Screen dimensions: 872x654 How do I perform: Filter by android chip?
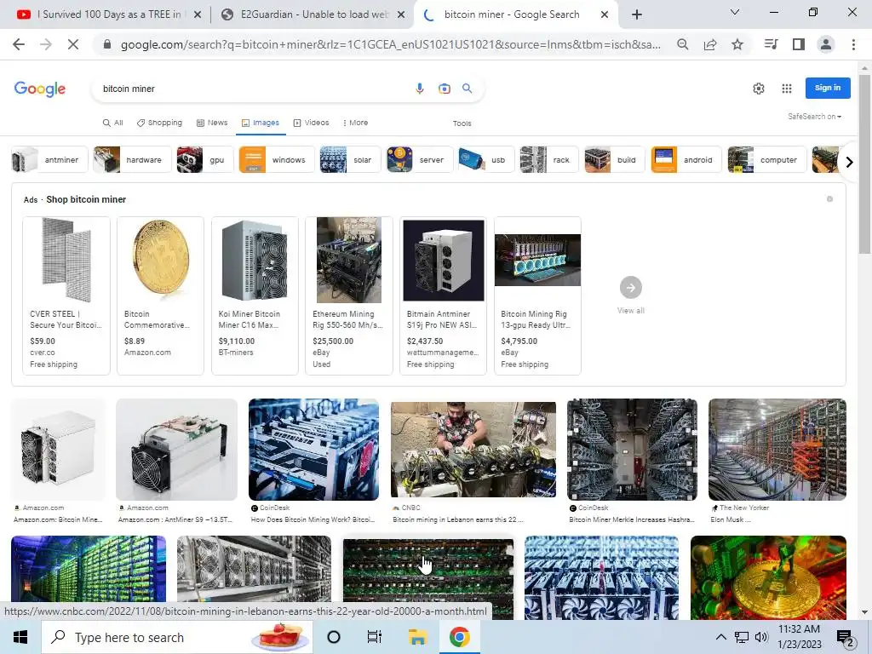[686, 159]
